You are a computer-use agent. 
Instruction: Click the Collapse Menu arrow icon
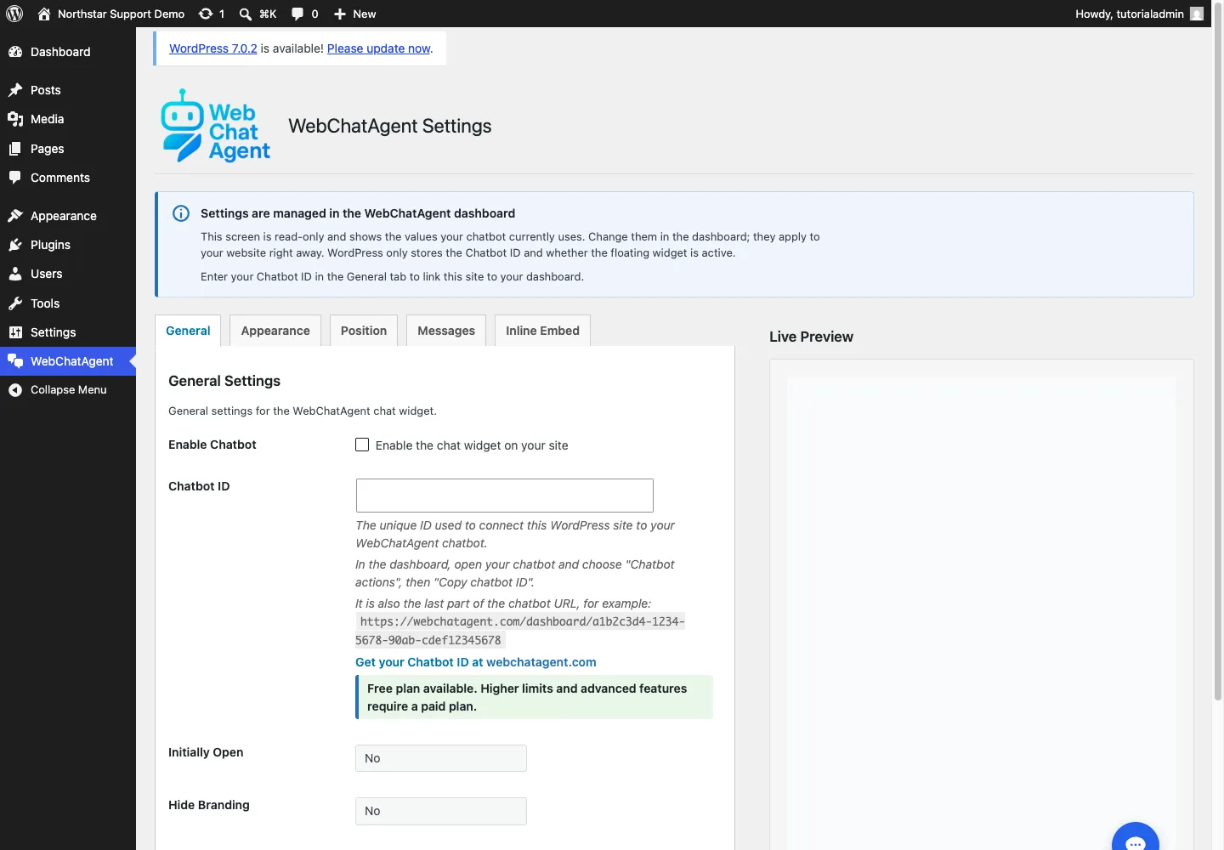[x=15, y=390]
